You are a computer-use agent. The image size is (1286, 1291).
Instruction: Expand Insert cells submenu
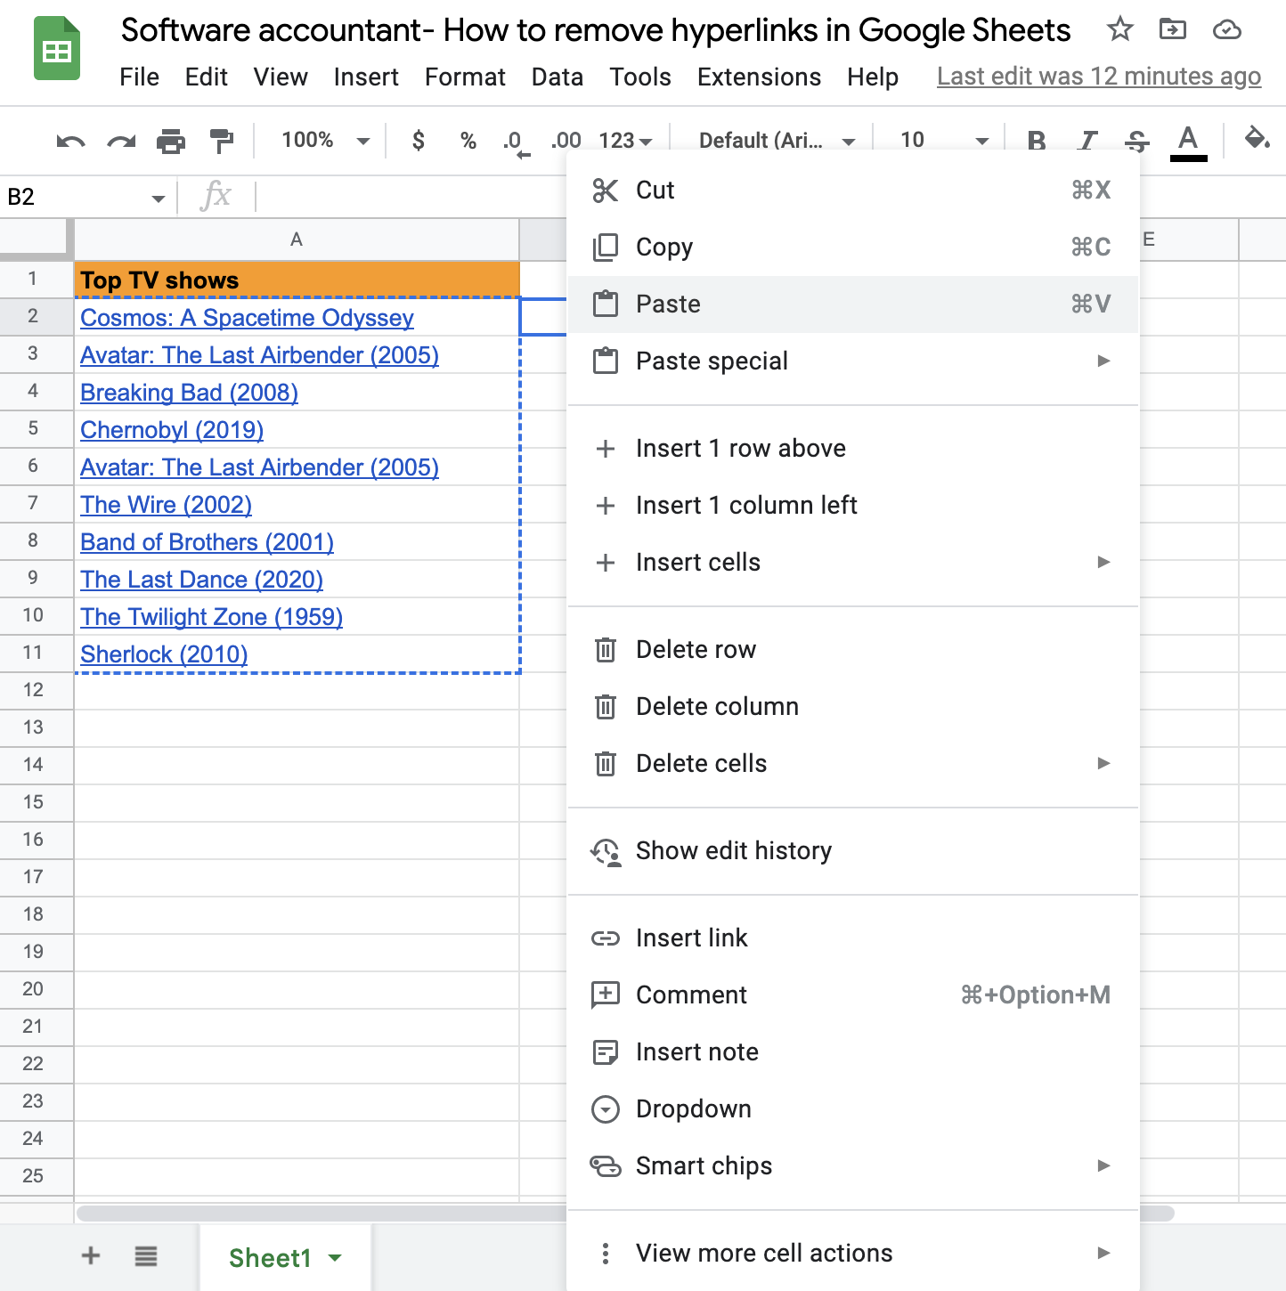(853, 563)
